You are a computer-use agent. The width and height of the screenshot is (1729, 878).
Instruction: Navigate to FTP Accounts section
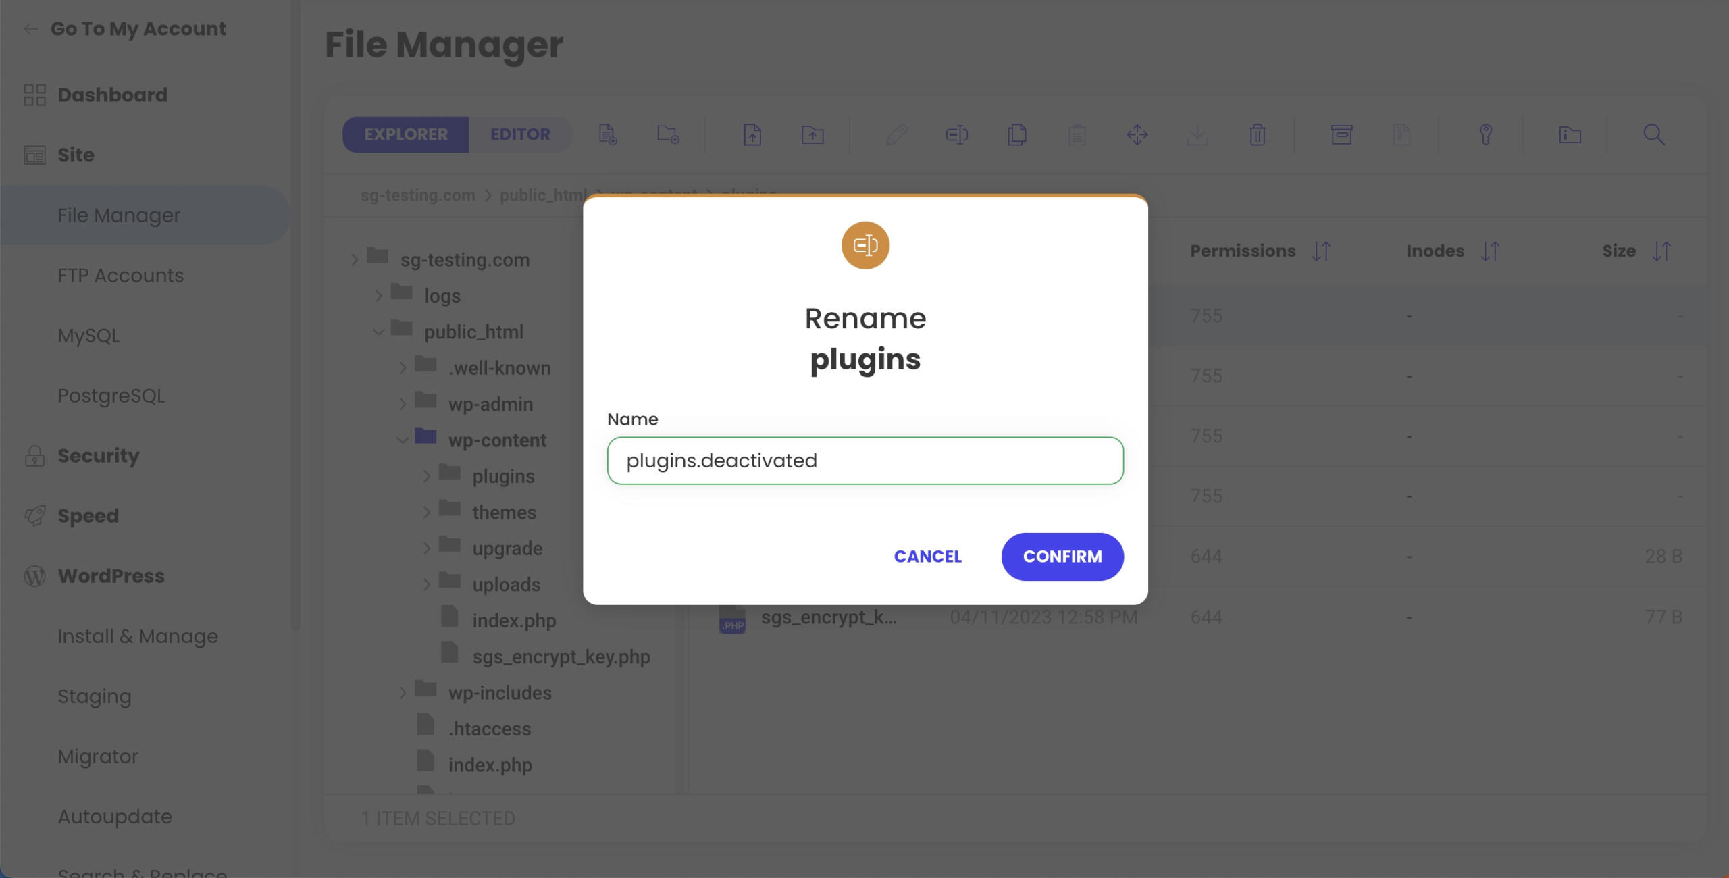[x=121, y=274]
